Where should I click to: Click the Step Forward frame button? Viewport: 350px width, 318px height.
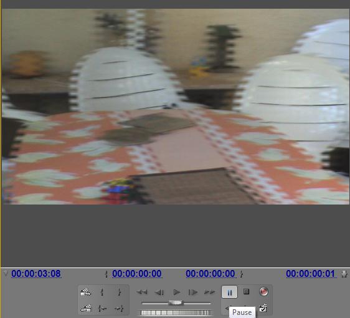pos(193,292)
